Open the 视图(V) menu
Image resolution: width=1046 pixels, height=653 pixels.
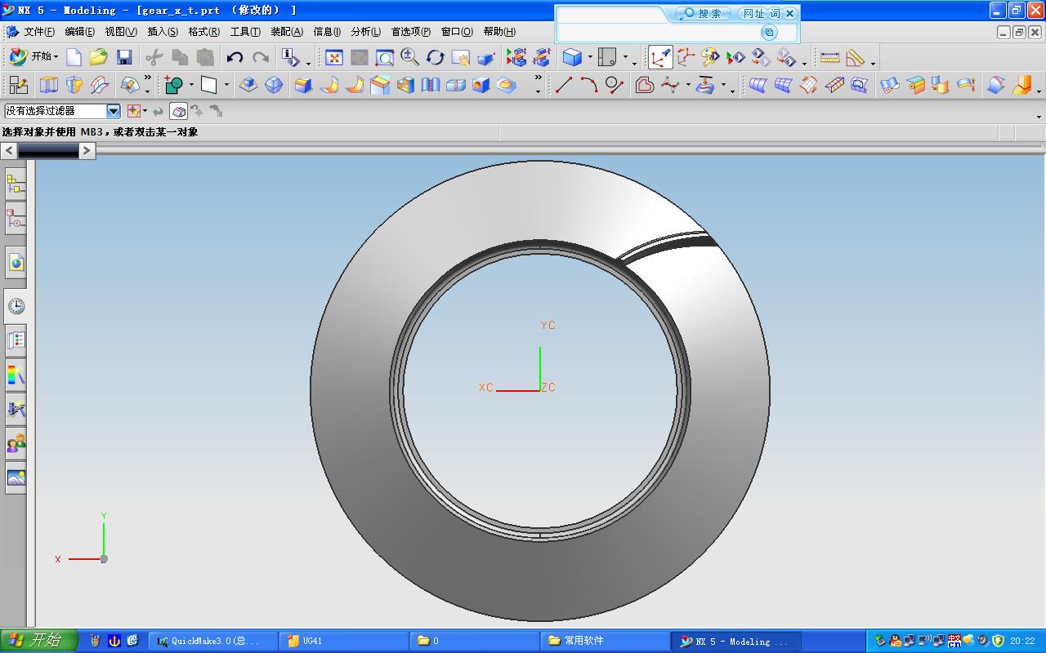[x=121, y=32]
